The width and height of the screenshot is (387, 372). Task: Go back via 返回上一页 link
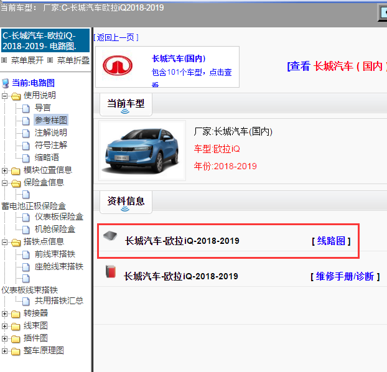(116, 37)
